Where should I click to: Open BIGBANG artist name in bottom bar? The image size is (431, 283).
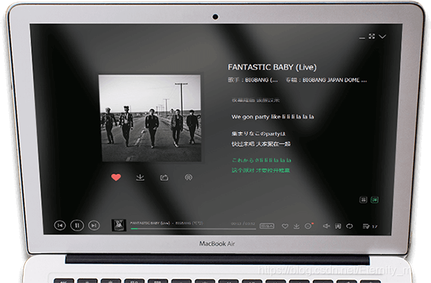click(x=189, y=223)
